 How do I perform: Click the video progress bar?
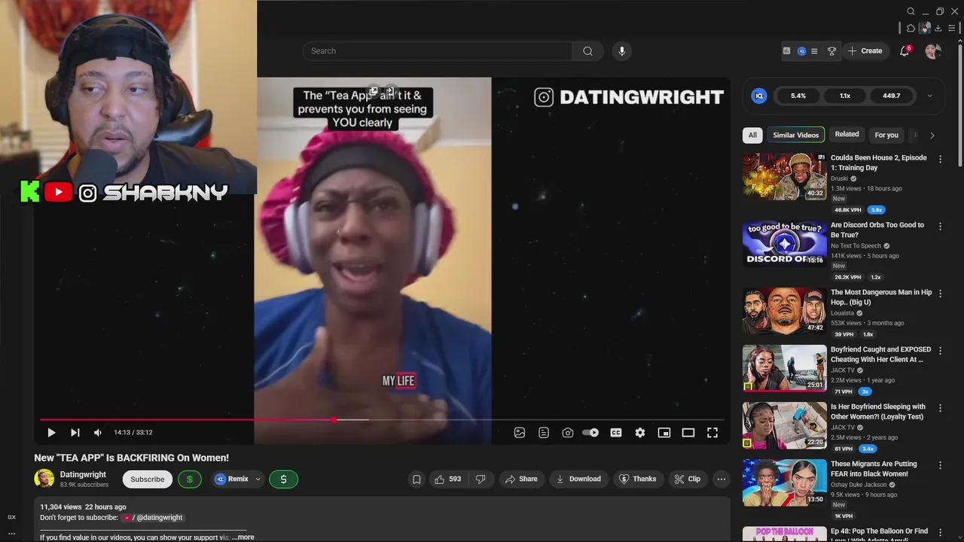pyautogui.click(x=382, y=419)
